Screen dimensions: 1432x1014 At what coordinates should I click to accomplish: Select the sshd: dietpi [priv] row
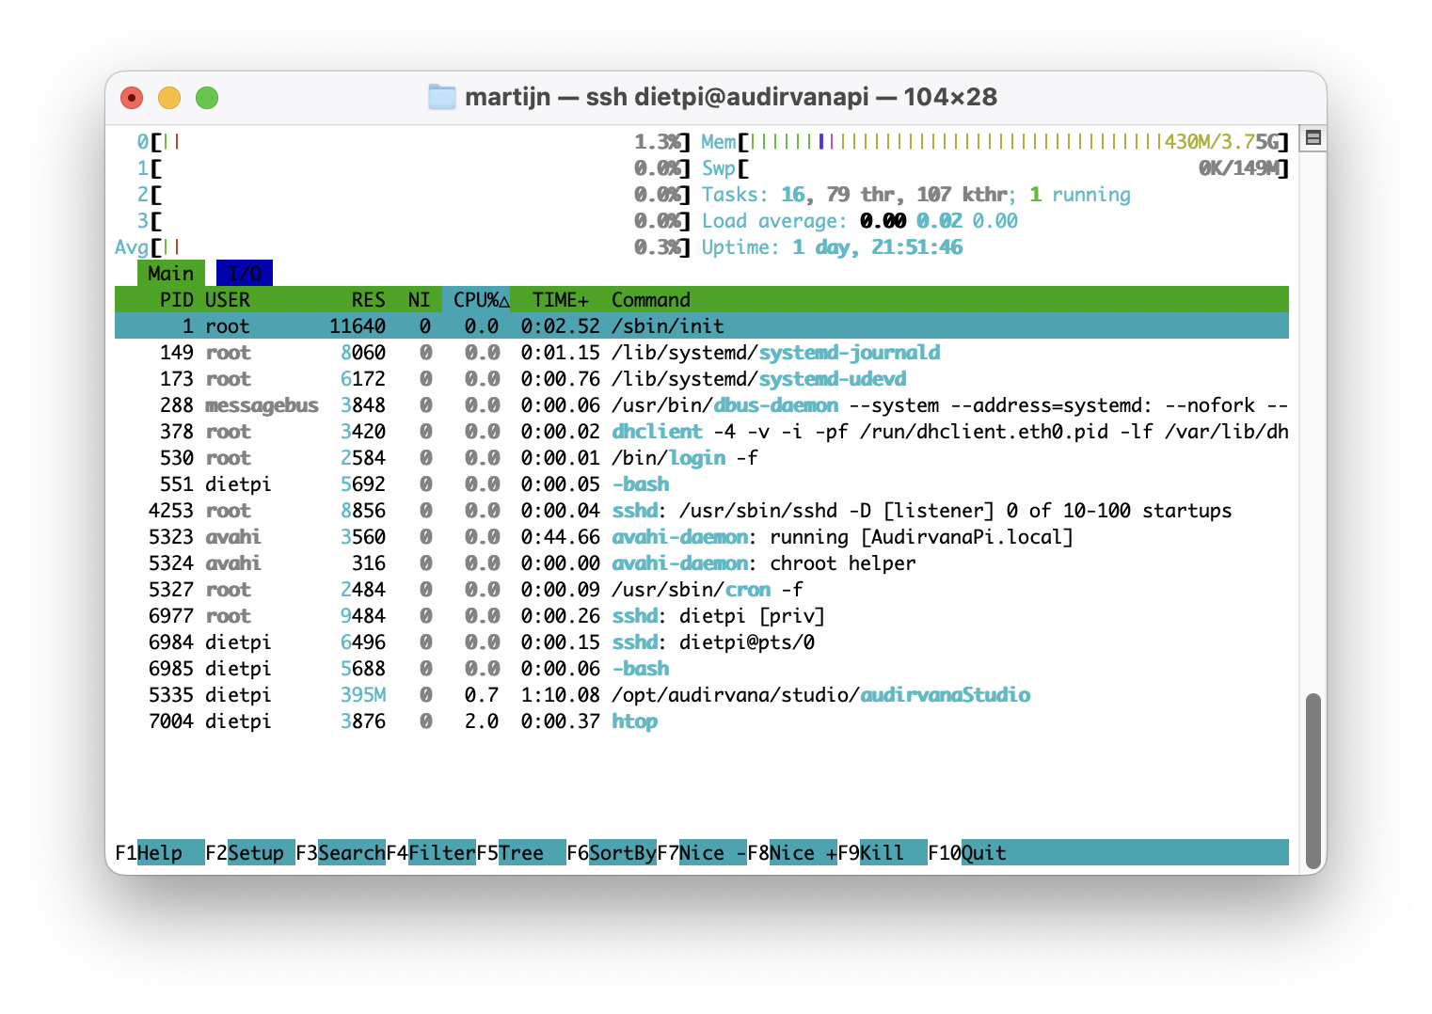click(702, 615)
